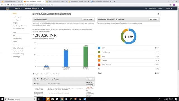Click the RDS service row label
The image size is (179, 101).
coord(103,56)
